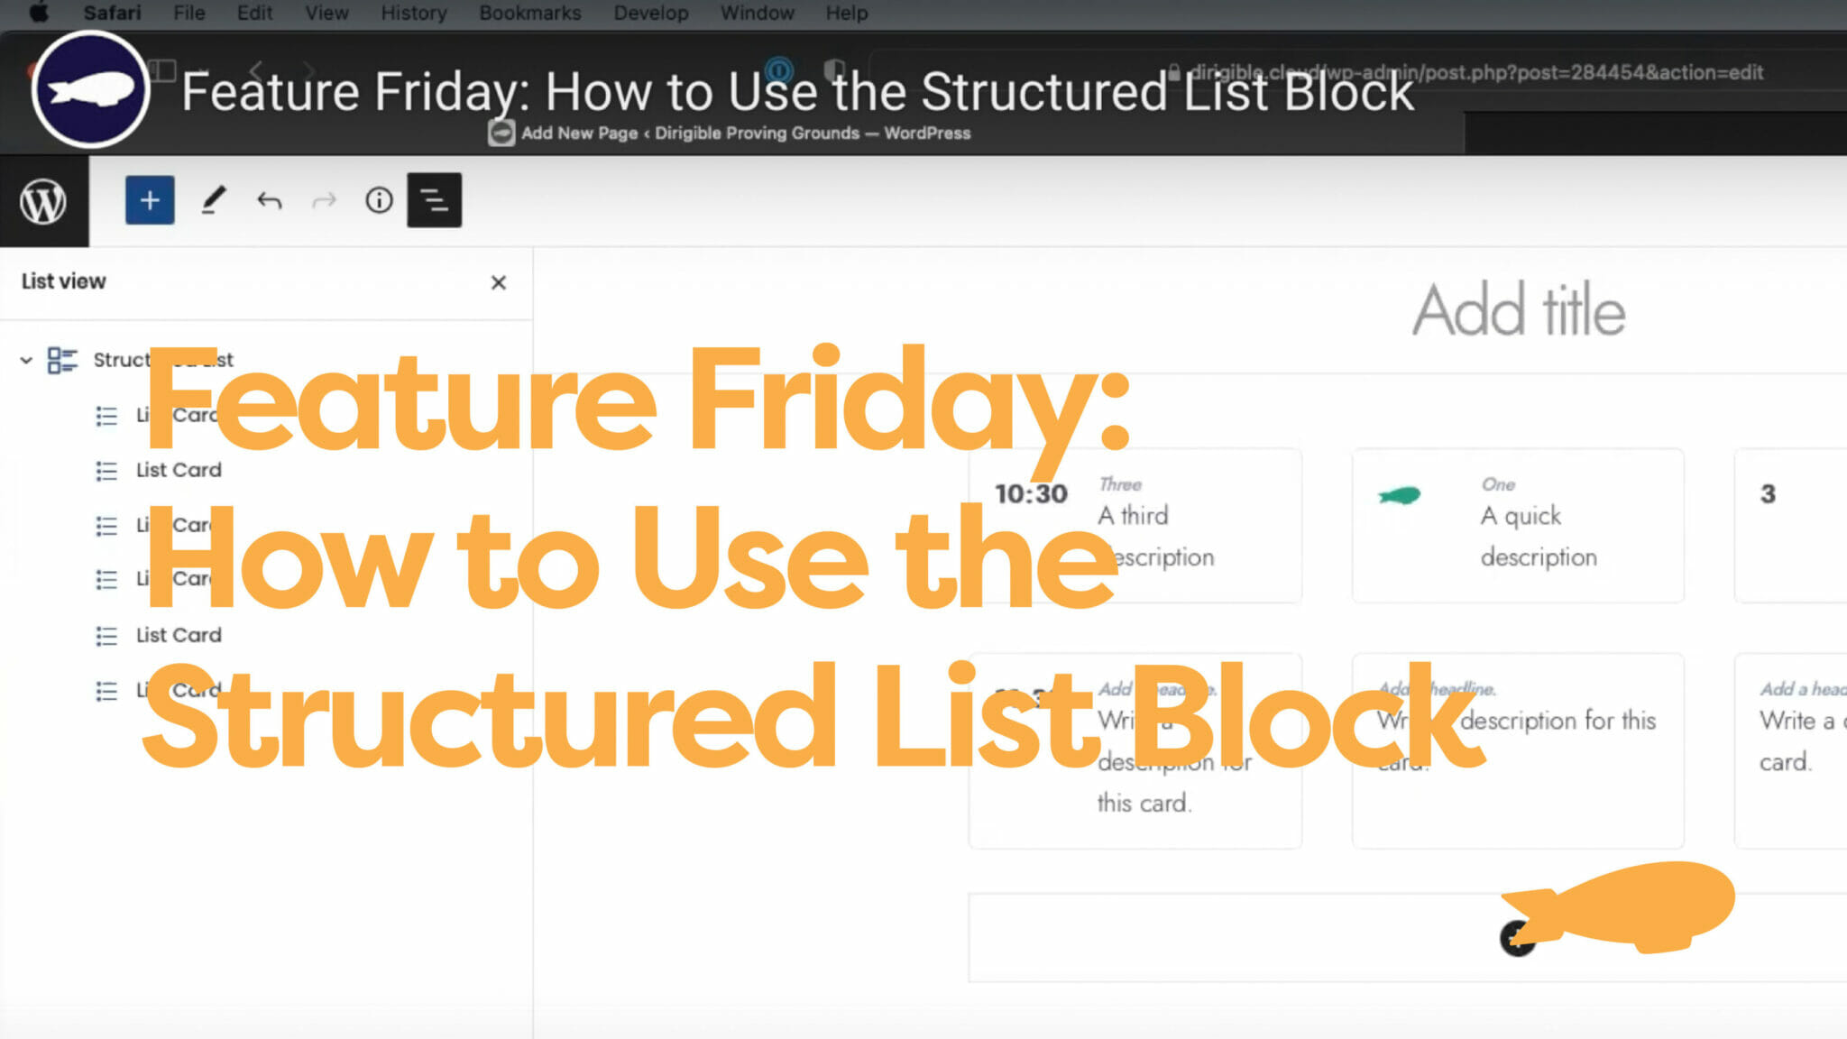Select the Tools (pencil) mode
This screenshot has height=1039, width=1847.
pyautogui.click(x=213, y=200)
